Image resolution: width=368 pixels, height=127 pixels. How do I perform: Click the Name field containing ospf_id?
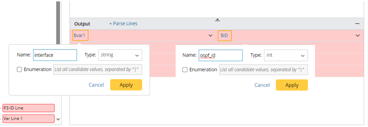click(x=221, y=55)
